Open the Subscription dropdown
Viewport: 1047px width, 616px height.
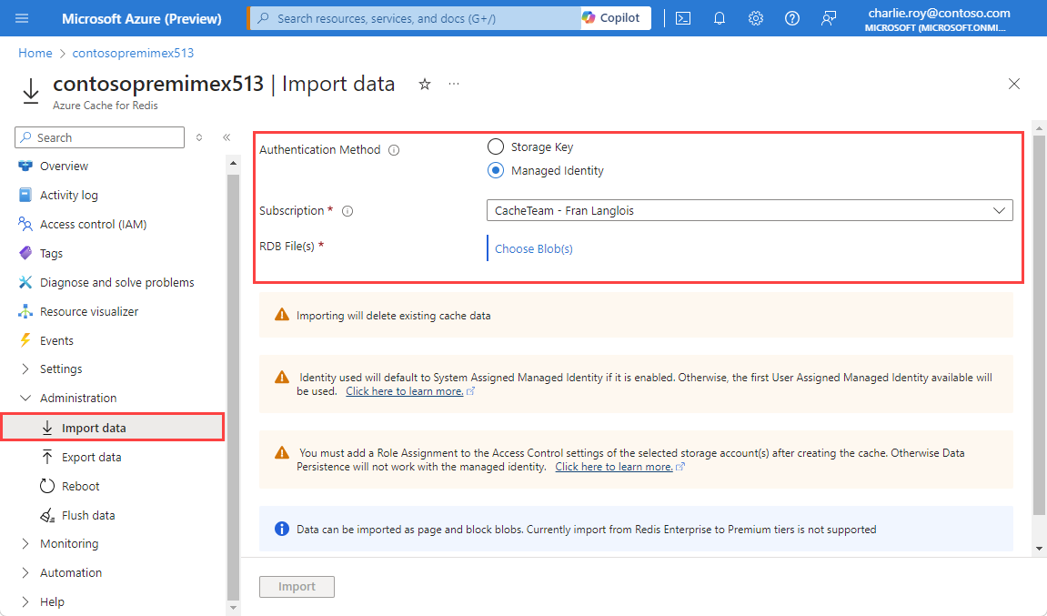click(750, 210)
